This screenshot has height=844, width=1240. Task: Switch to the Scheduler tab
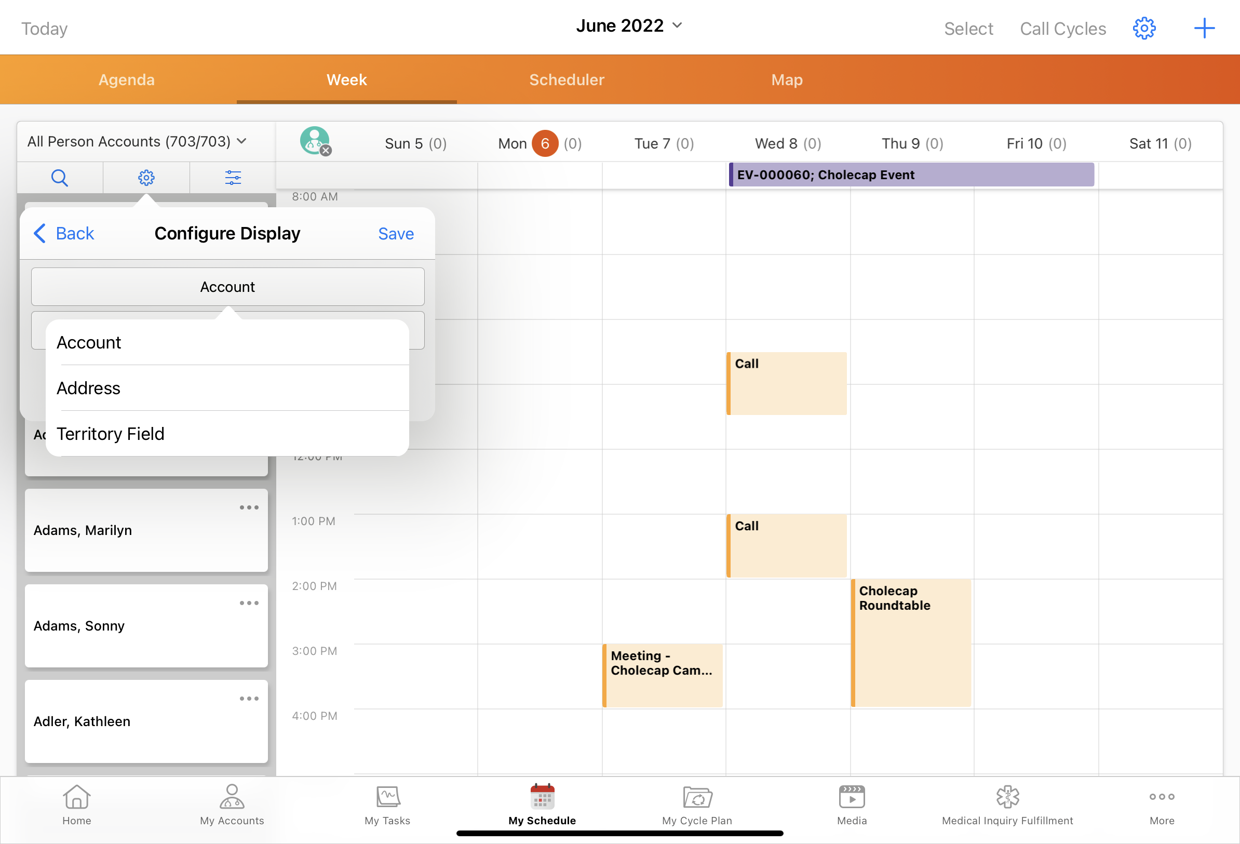click(567, 79)
